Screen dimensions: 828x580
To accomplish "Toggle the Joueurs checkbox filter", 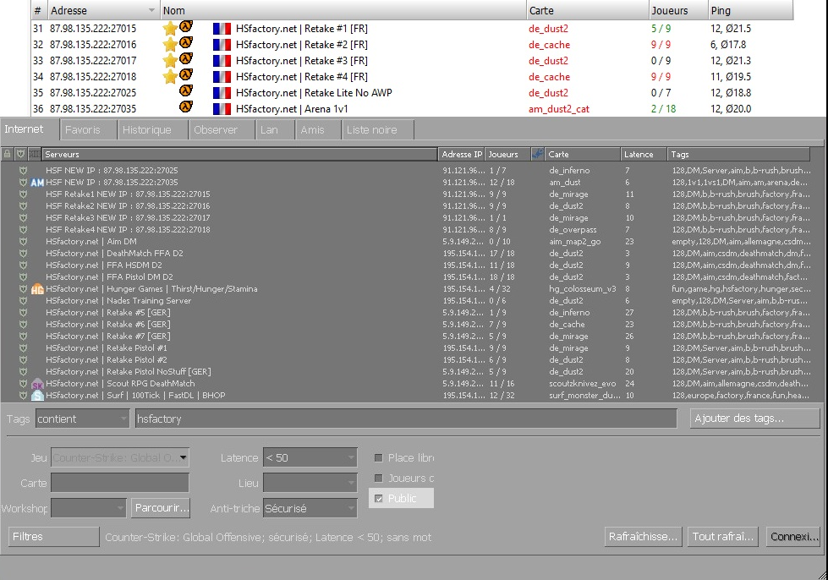I will 379,479.
